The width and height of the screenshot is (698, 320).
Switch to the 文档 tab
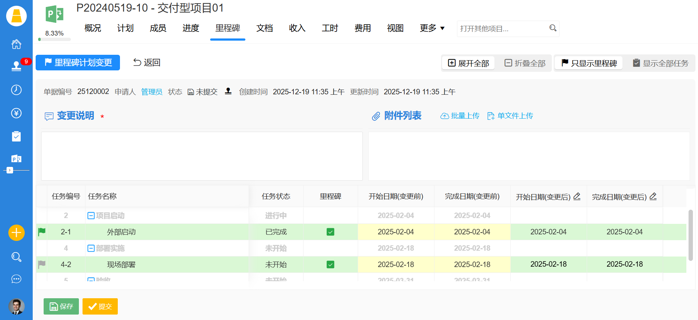click(265, 28)
